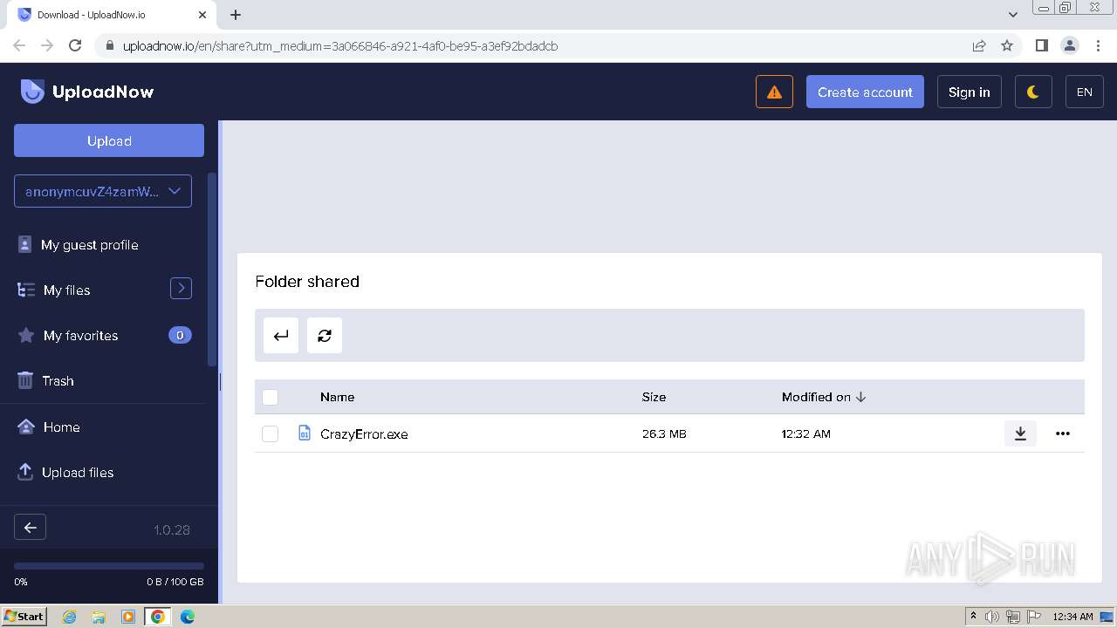Toggle dark mode with the moon icon
The width and height of the screenshot is (1117, 628).
1033,92
